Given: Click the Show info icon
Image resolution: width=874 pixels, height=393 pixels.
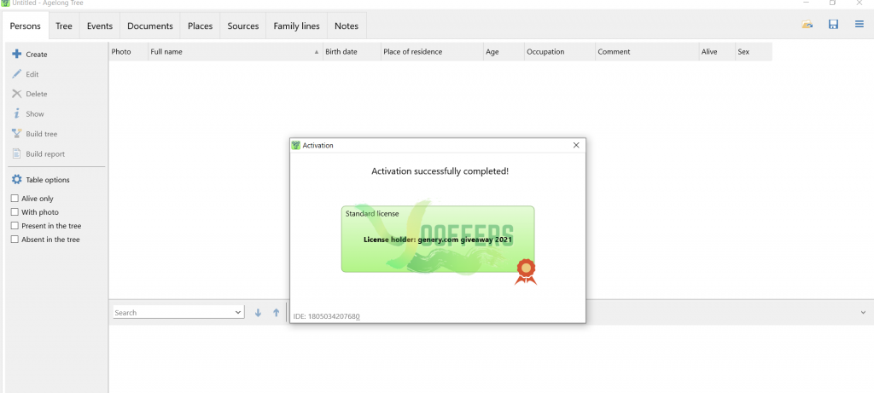Looking at the screenshot, I should pyautogui.click(x=17, y=113).
